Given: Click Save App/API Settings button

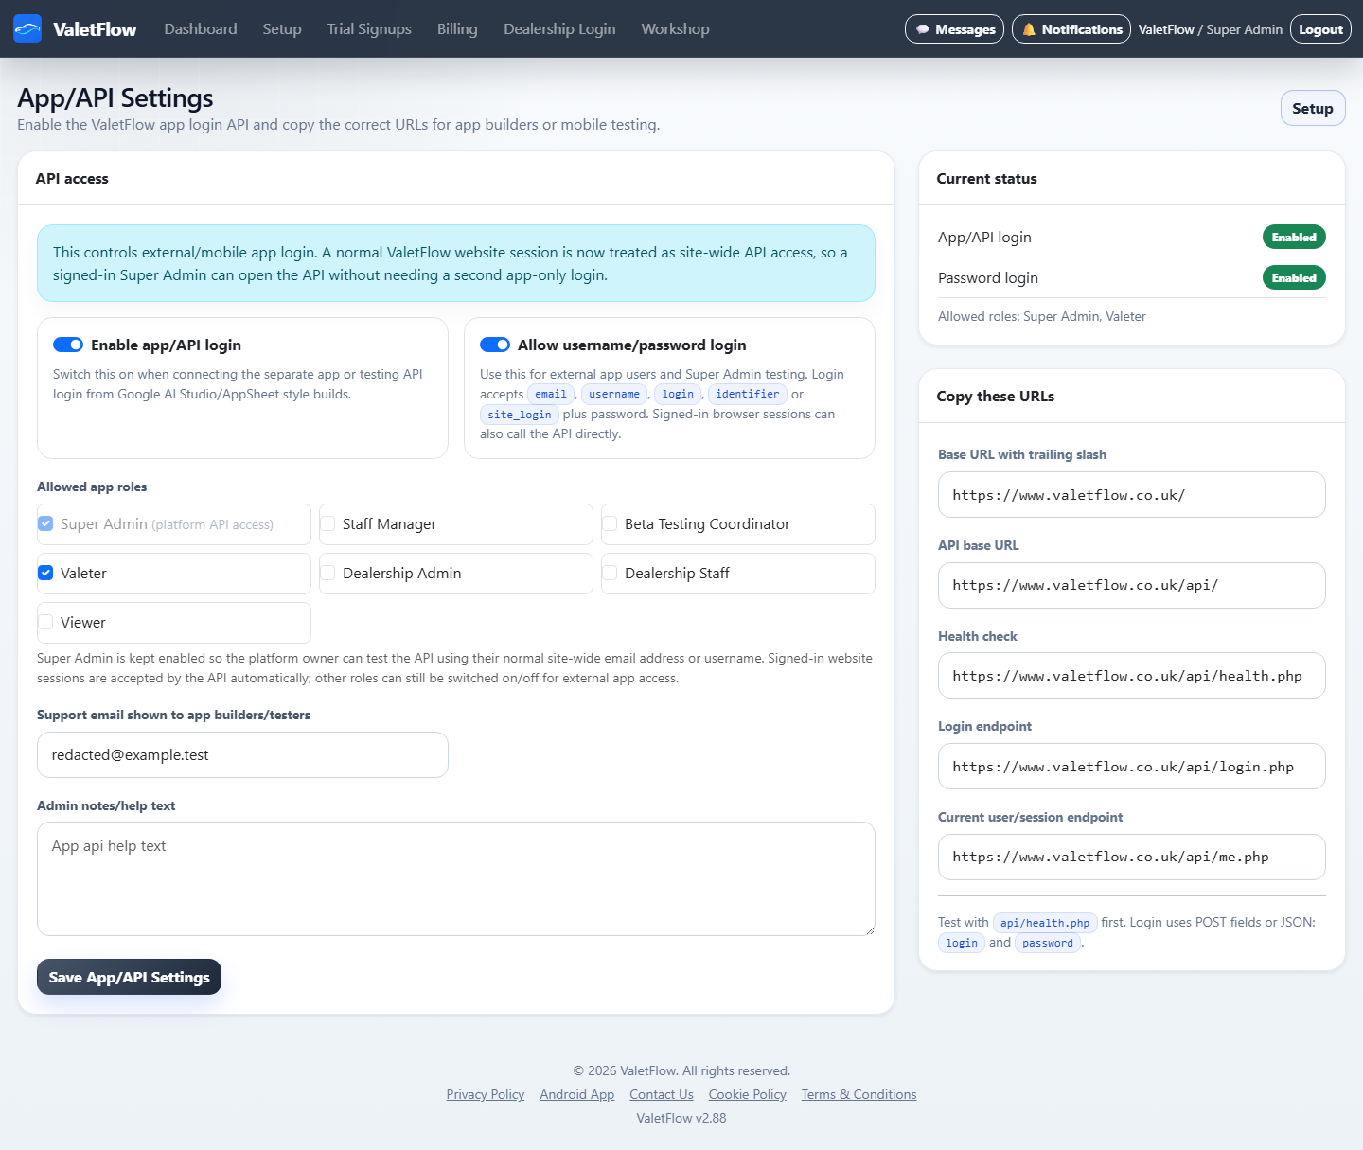Looking at the screenshot, I should click(x=129, y=977).
